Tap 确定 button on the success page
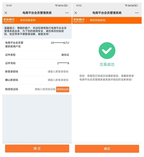 click(107, 149)
